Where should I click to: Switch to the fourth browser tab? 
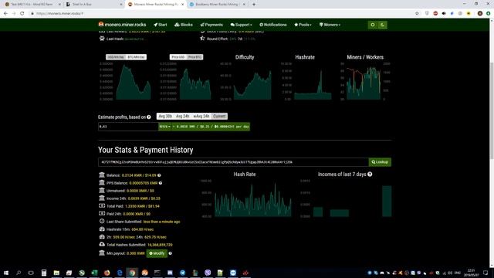pos(217,5)
